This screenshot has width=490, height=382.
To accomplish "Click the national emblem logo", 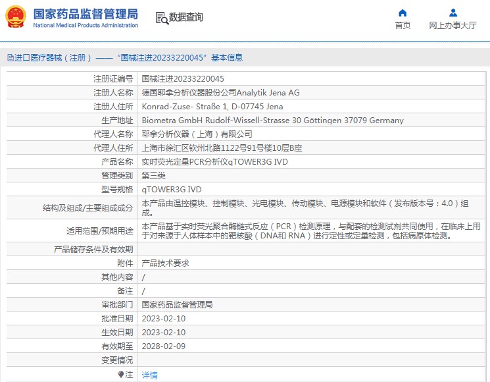I will tap(16, 17).
